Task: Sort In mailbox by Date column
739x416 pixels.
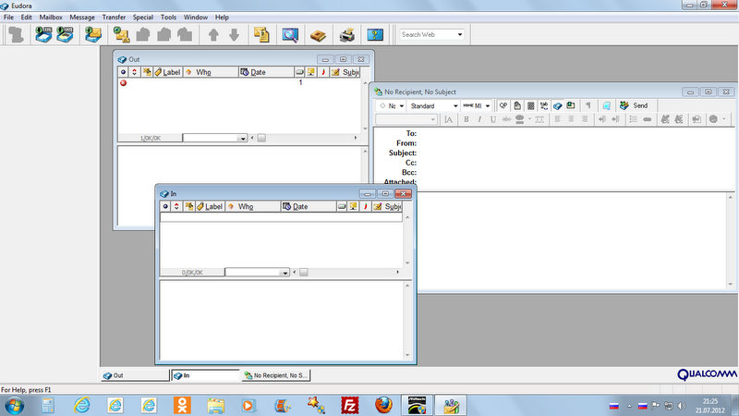Action: [309, 206]
